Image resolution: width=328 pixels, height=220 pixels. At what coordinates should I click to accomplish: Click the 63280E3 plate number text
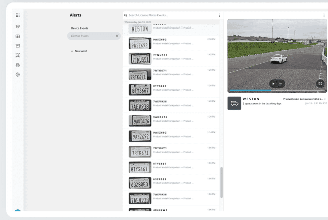[160, 179]
